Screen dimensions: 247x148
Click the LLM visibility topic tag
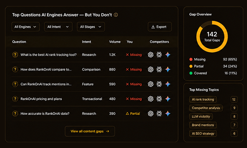tap(201, 116)
